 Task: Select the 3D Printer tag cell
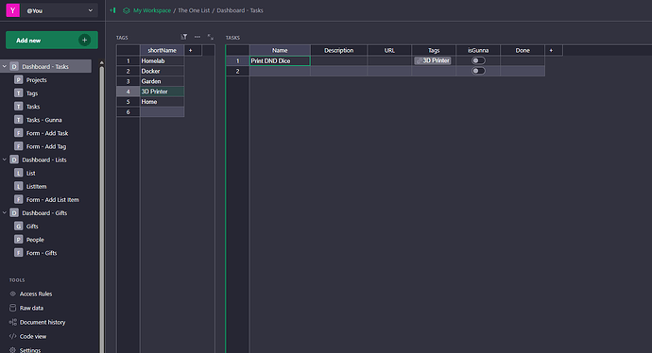(163, 92)
